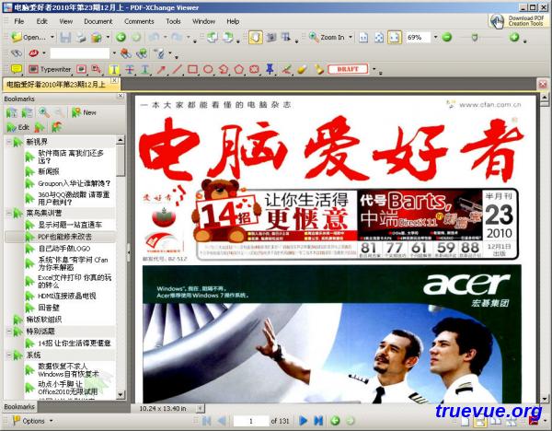Set view to Actual Size
The height and width of the screenshot is (431, 552).
(x=363, y=38)
